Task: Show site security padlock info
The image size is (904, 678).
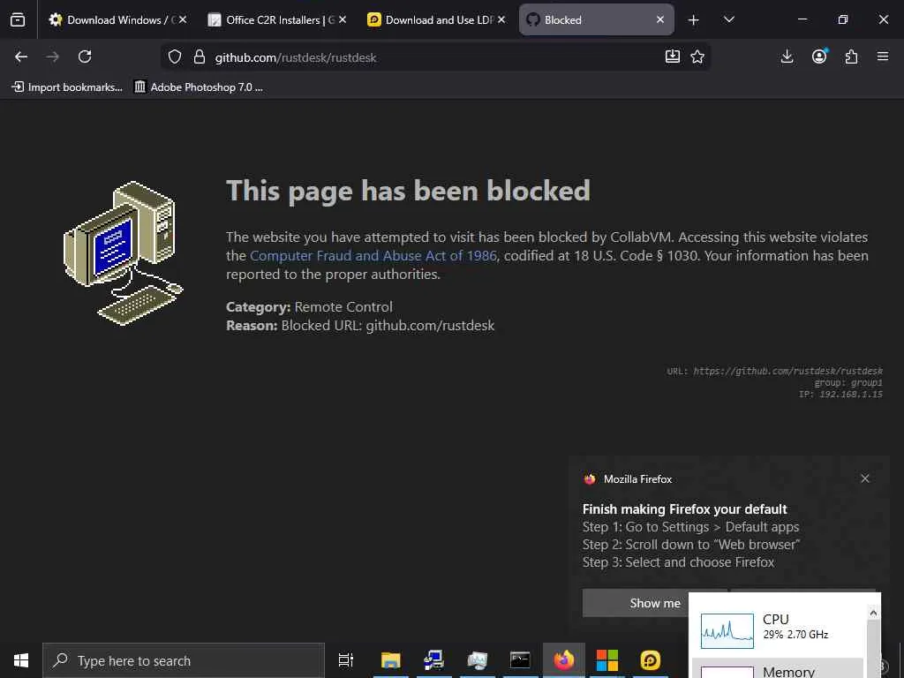Action: pos(200,56)
